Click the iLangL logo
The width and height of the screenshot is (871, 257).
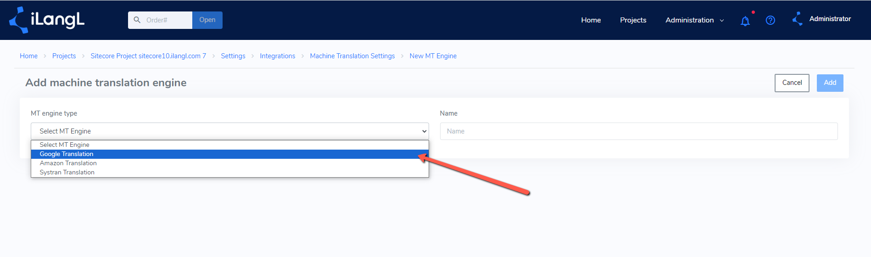pyautogui.click(x=47, y=20)
